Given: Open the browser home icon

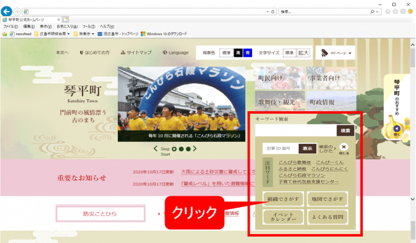Looking at the screenshot, I should pos(388,12).
